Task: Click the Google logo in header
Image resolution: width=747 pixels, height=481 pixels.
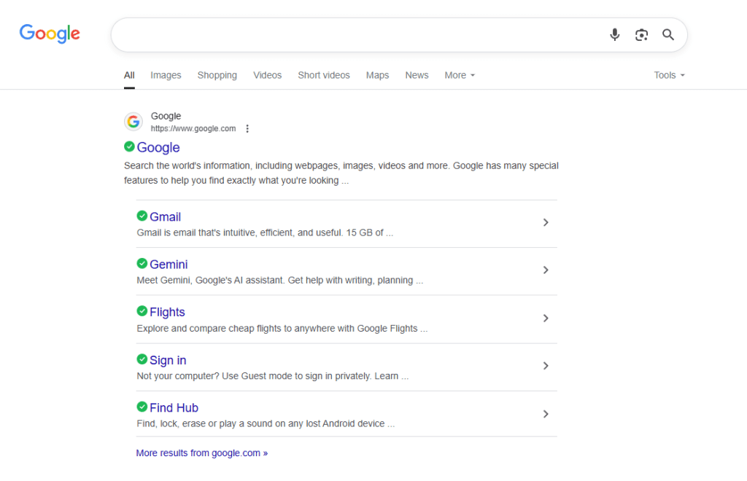Action: click(50, 34)
